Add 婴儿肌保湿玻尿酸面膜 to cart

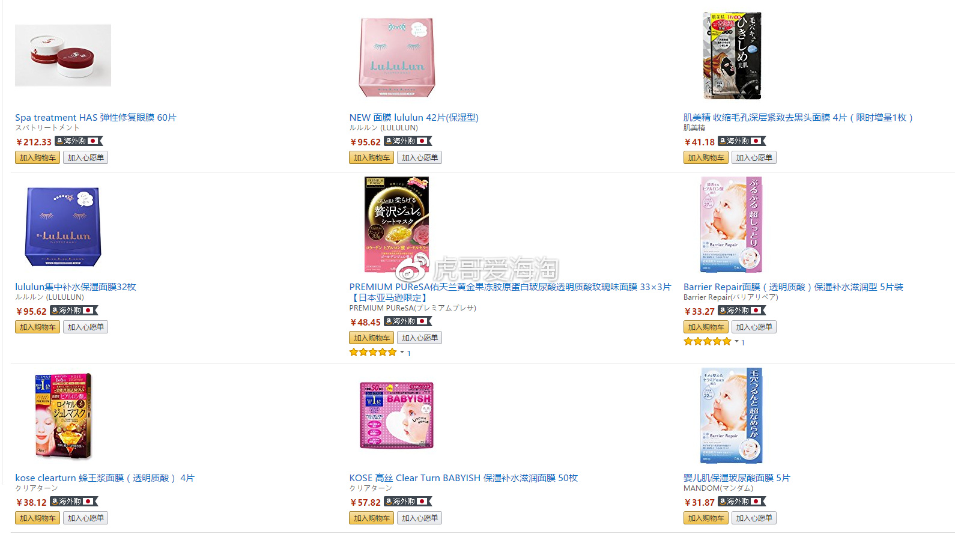706,518
